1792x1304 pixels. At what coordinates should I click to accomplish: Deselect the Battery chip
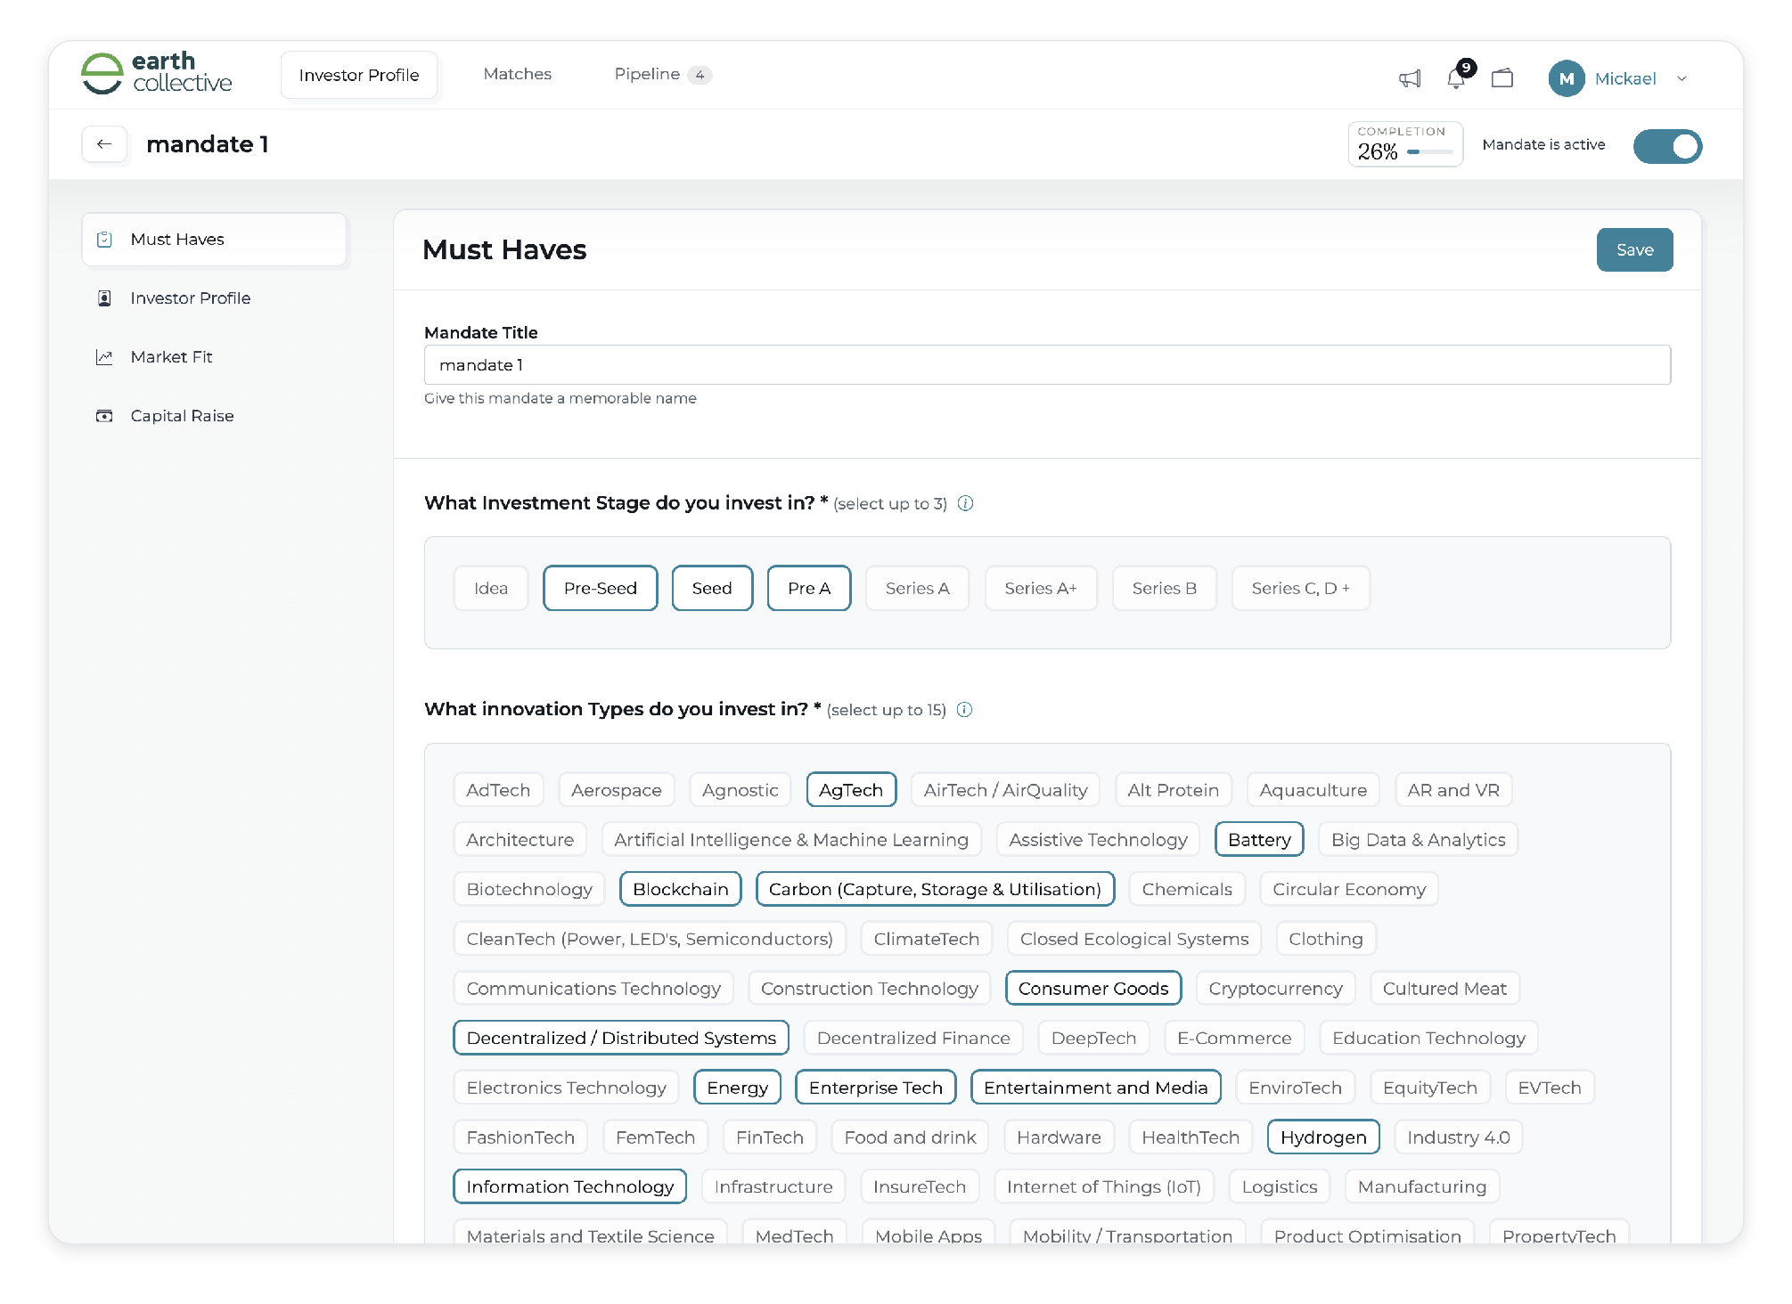pos(1259,839)
